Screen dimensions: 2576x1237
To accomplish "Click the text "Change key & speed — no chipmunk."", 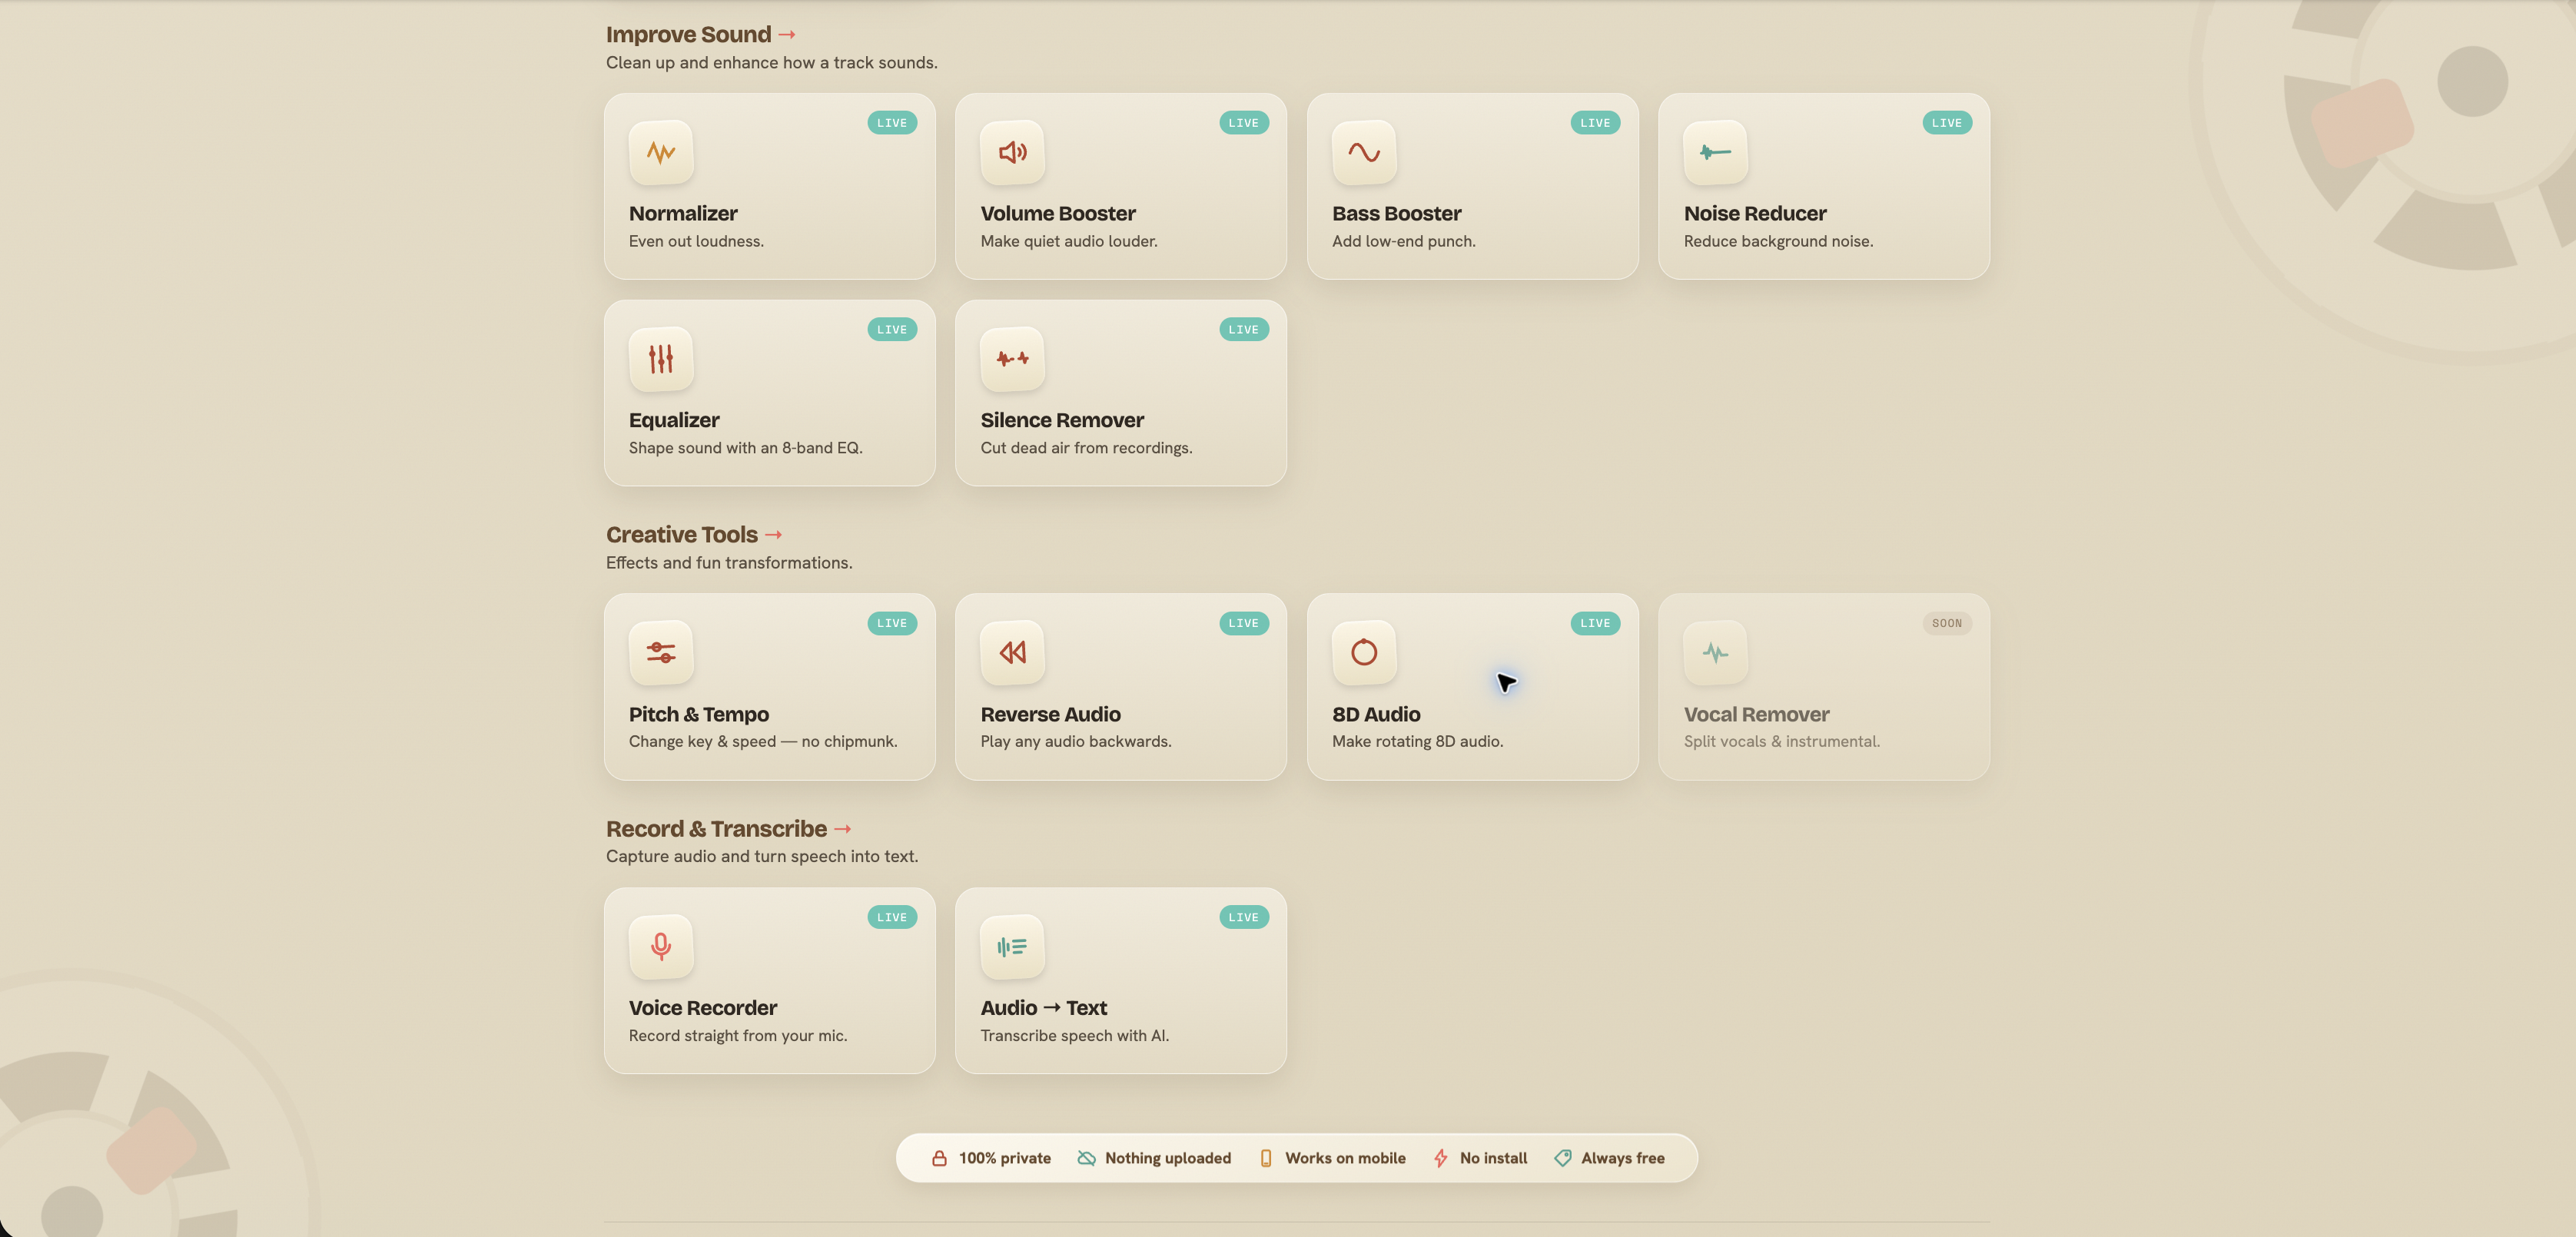I will [763, 742].
